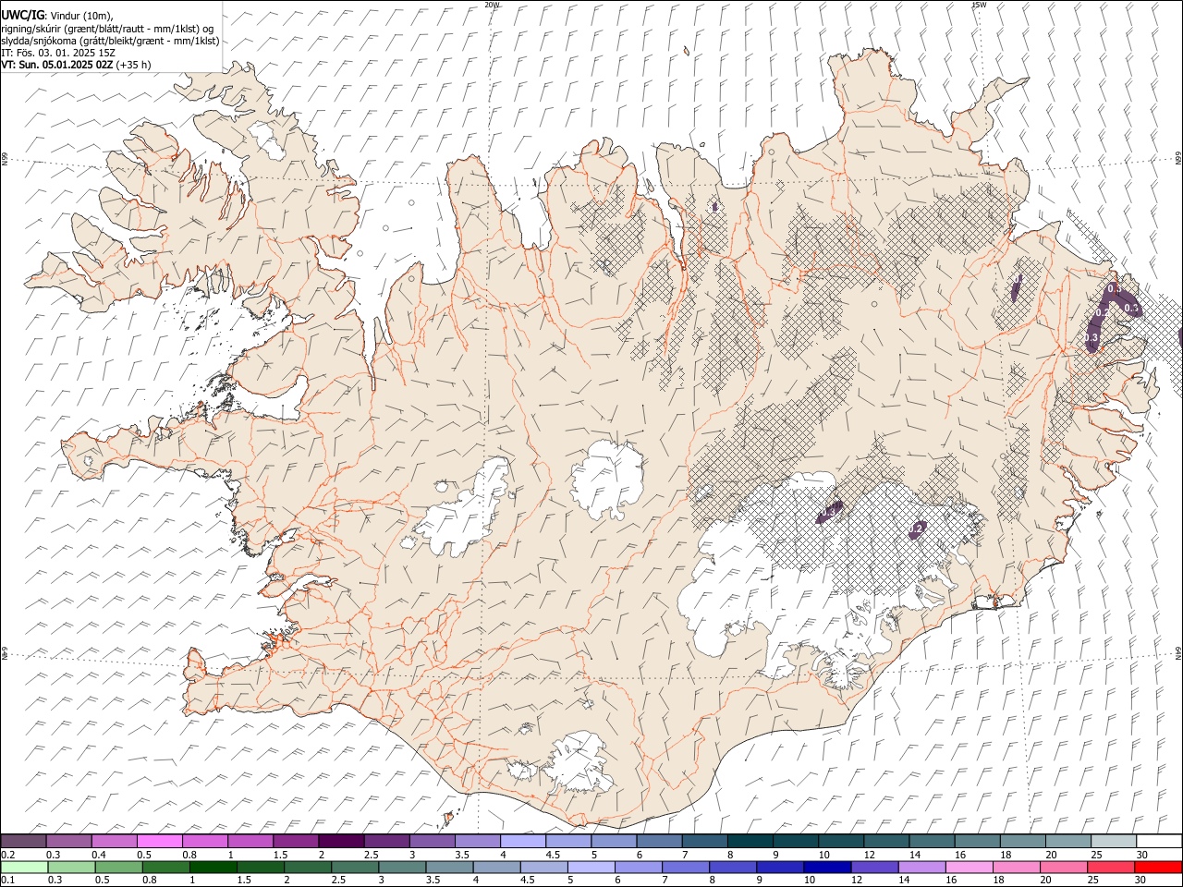Image resolution: width=1183 pixels, height=887 pixels.
Task: Pick the violet 14 swatch, lower legend row
Action: click(x=921, y=867)
